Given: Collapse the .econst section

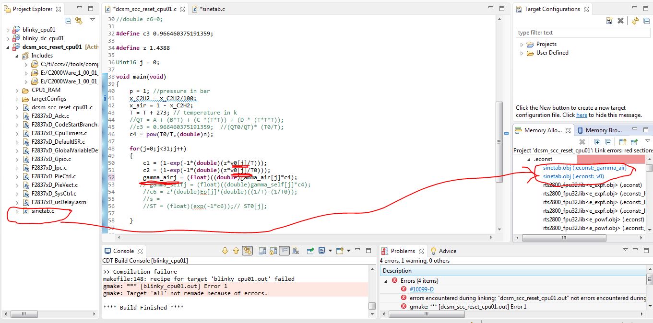Looking at the screenshot, I should tap(529, 159).
